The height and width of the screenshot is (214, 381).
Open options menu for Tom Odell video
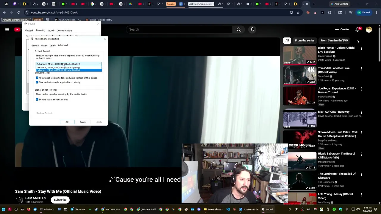point(361,69)
